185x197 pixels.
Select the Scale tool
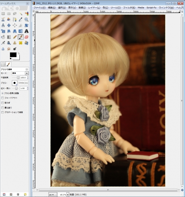(3, 31)
